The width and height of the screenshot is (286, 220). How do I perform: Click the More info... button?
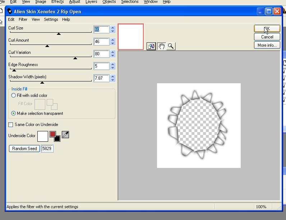click(x=267, y=45)
